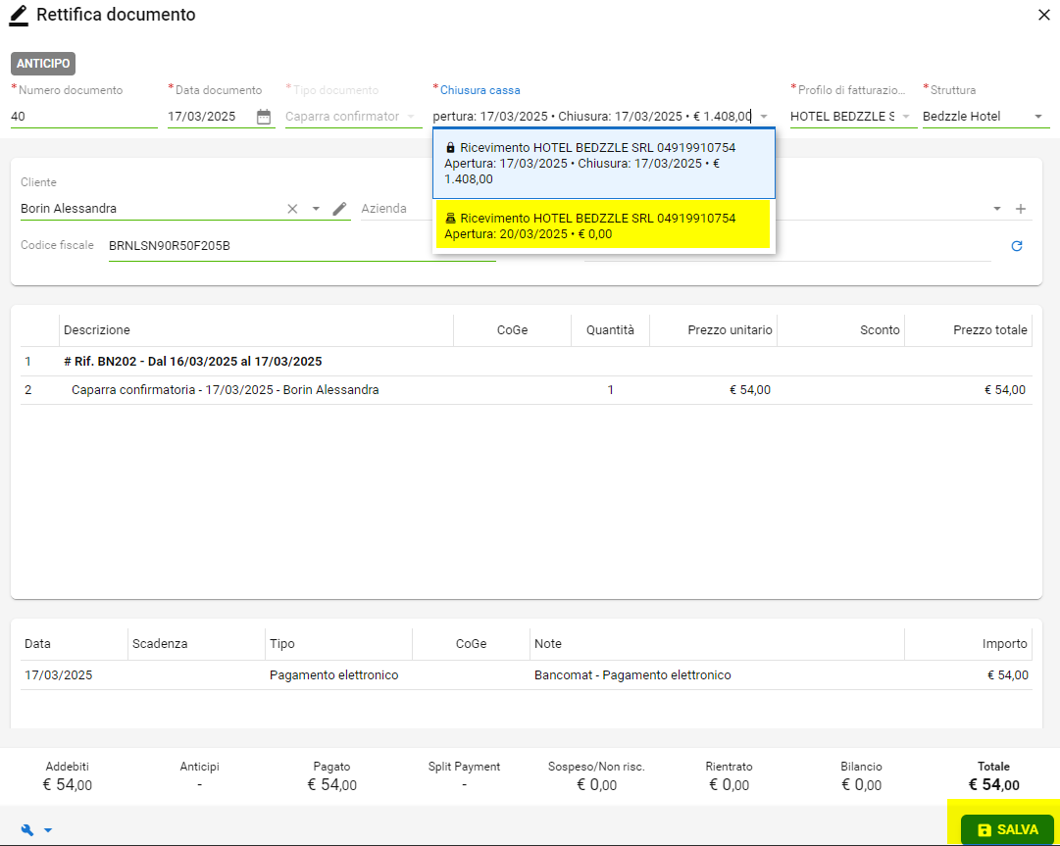Expand the Chiusura cassa dropdown arrow

[x=764, y=117]
